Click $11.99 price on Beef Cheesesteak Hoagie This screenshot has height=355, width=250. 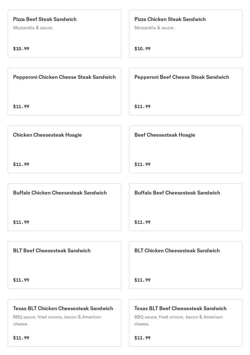(142, 164)
